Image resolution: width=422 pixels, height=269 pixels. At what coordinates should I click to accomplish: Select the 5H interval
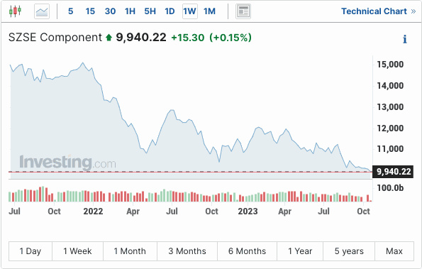[x=150, y=11]
